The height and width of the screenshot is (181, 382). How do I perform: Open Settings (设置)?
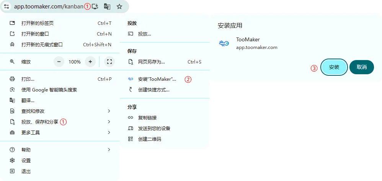[60, 161]
